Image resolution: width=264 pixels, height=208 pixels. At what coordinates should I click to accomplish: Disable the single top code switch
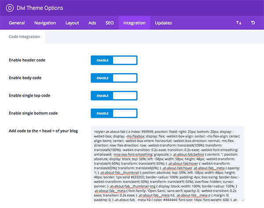tap(114, 96)
